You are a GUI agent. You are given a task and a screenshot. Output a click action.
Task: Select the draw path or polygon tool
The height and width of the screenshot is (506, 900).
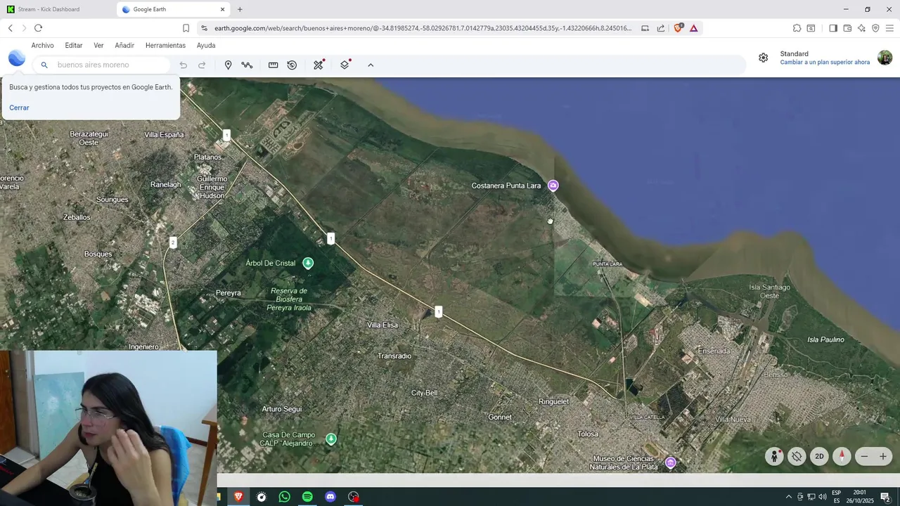[247, 65]
